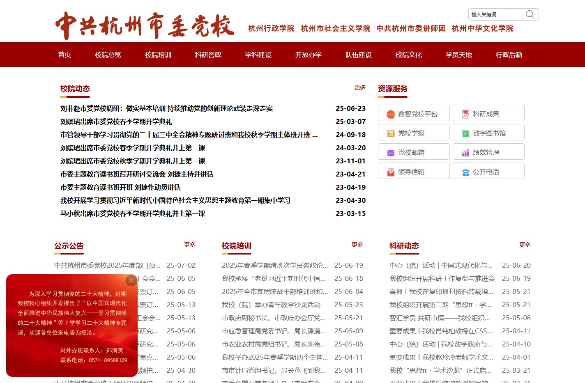Focus the keyword search input field
585x383 pixels.
(x=496, y=14)
